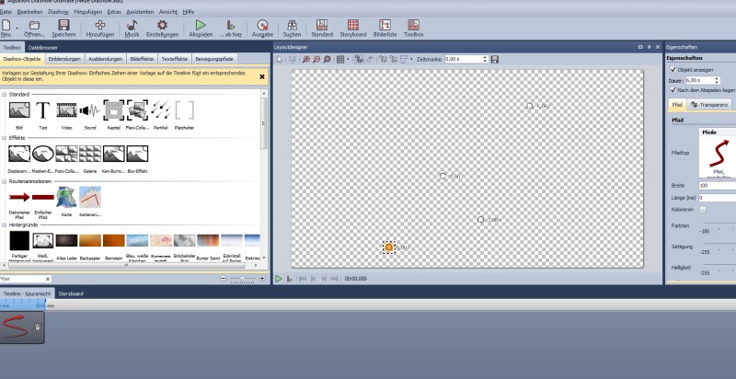Switch to the Bewegungspfade tab
Image resolution: width=736 pixels, height=379 pixels.
pos(214,58)
